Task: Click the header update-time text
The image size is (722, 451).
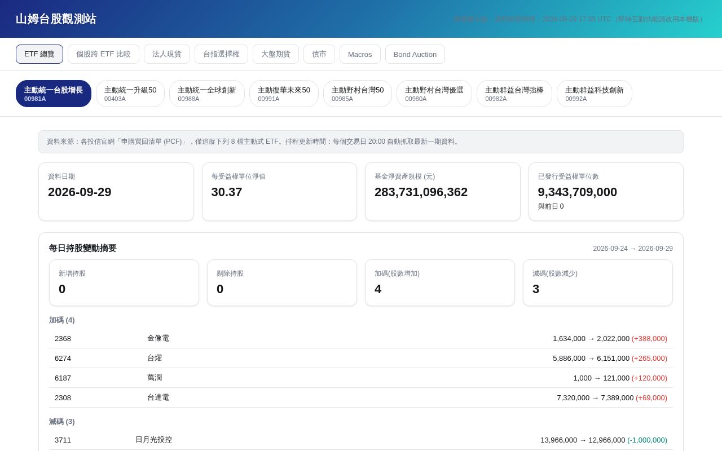Action: coord(579,19)
